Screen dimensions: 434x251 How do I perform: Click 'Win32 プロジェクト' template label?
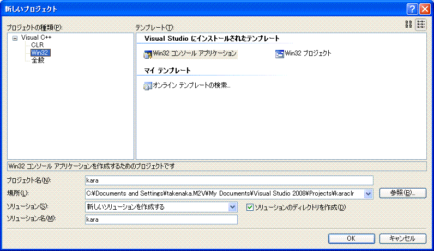point(308,53)
